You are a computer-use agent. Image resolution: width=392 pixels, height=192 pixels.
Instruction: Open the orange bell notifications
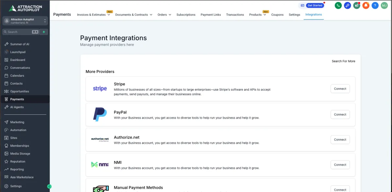pos(366,6)
